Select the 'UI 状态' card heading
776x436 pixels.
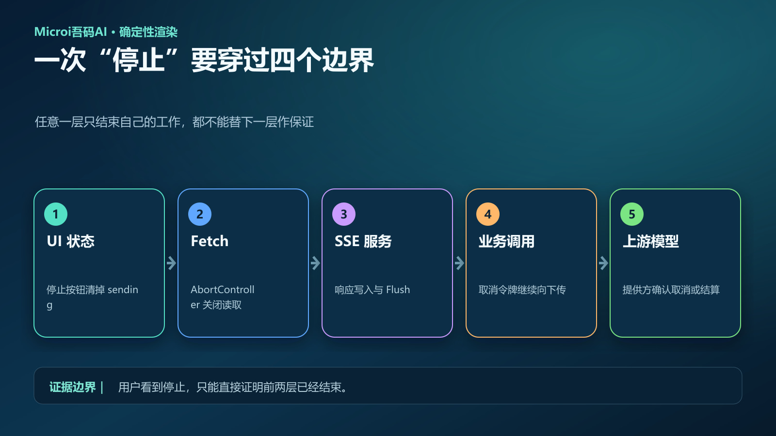[71, 241]
